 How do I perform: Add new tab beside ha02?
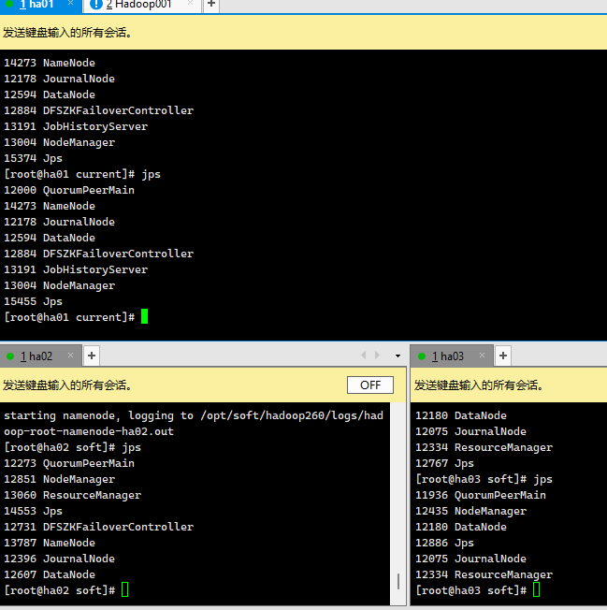92,356
